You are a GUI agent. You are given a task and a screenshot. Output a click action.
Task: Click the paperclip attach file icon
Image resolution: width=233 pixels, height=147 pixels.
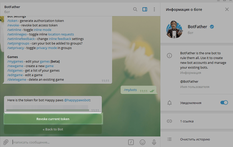tap(6, 142)
